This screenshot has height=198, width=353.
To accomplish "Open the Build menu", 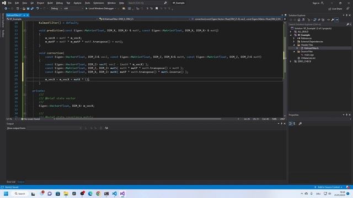I will (x=50, y=3).
